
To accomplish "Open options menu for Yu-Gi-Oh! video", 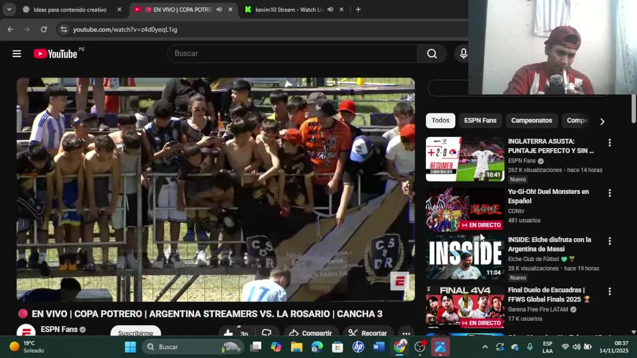I will (x=610, y=193).
